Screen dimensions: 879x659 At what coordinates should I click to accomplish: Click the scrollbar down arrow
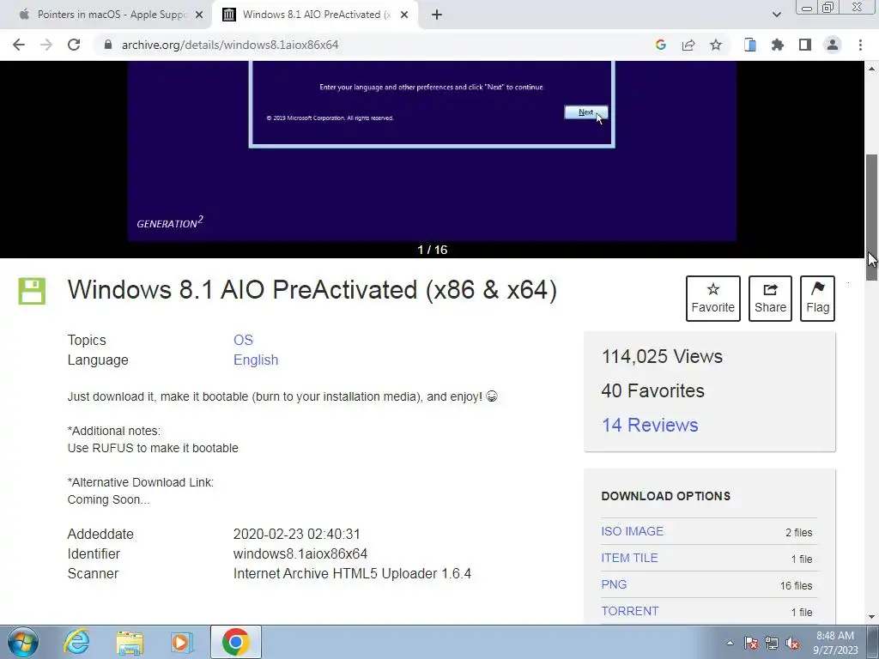click(872, 617)
